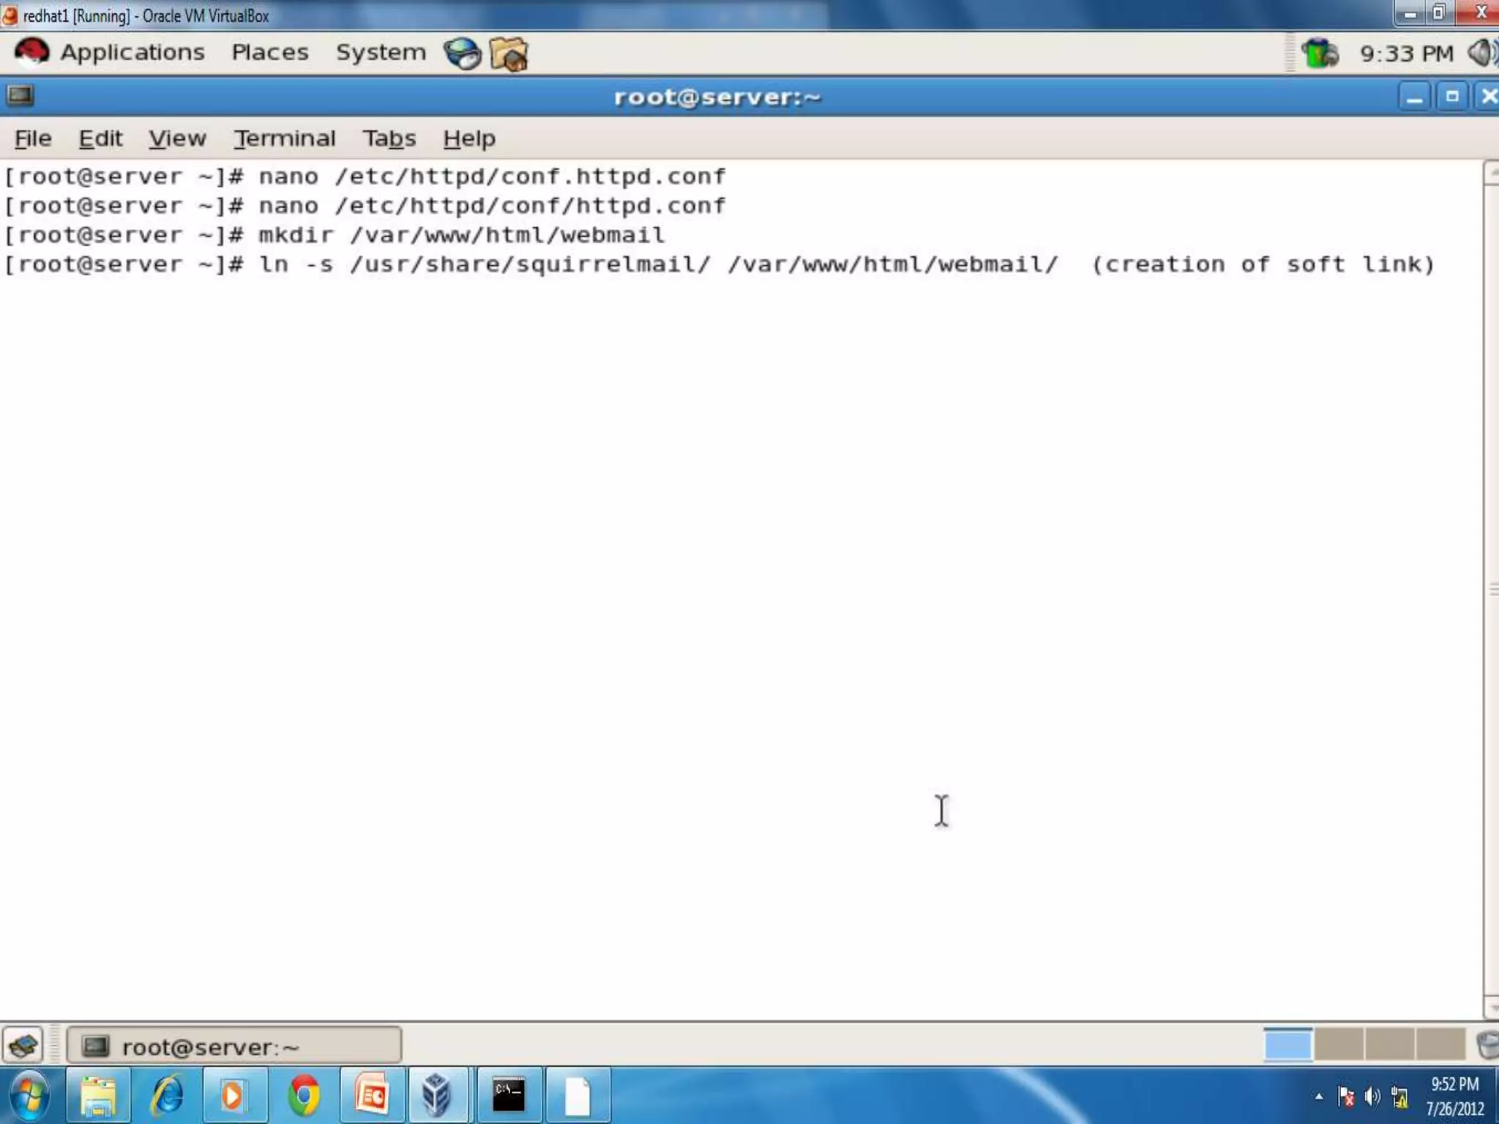1499x1124 pixels.
Task: Click the terminal vertical scrollbar
Action: coord(1491,589)
